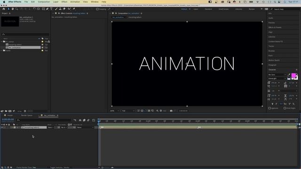301x169 pixels.
Task: Open the Preview panel
Action: 271,23
